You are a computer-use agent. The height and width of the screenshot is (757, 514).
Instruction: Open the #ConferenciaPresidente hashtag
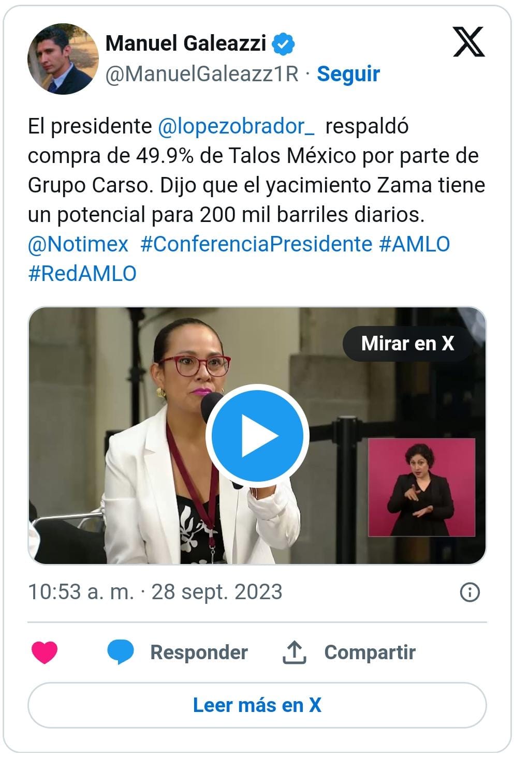(x=256, y=244)
